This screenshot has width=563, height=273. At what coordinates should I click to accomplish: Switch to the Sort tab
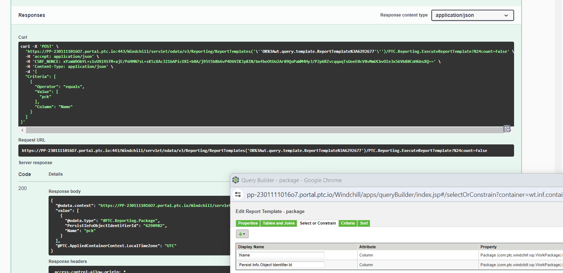point(363,223)
